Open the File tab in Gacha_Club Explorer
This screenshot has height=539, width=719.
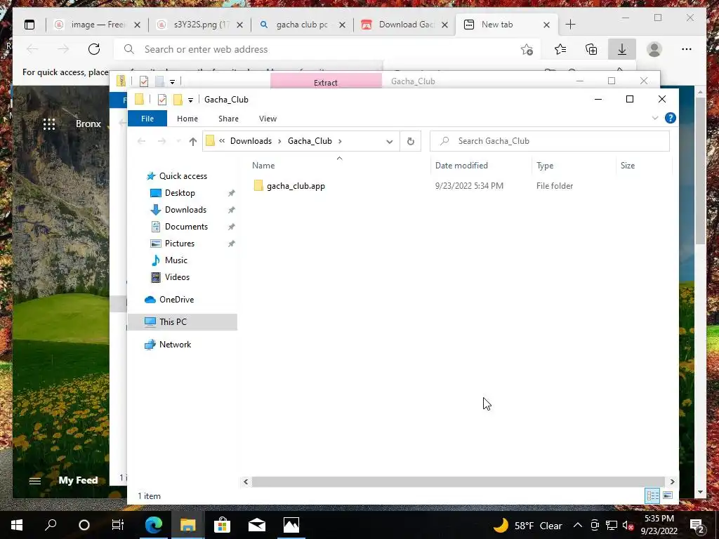[147, 118]
